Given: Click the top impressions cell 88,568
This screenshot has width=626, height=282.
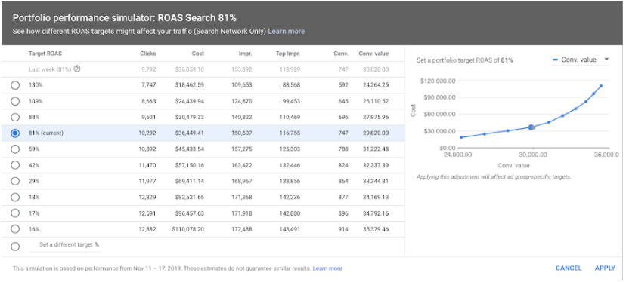Looking at the screenshot, I should (291, 85).
